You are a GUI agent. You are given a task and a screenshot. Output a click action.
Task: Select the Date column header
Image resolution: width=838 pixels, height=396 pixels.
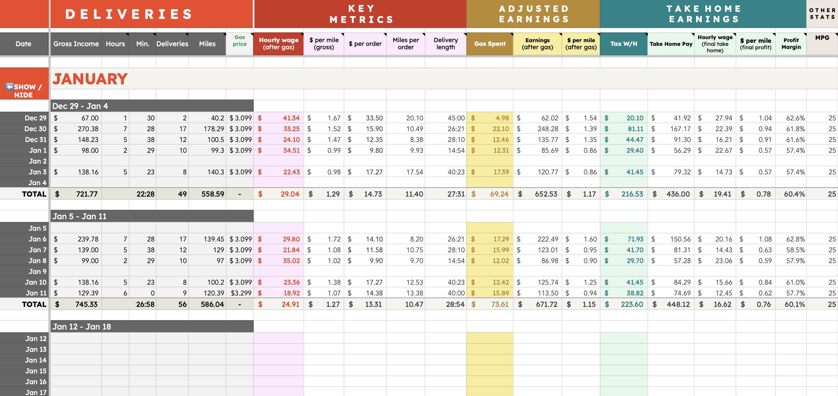(x=24, y=44)
